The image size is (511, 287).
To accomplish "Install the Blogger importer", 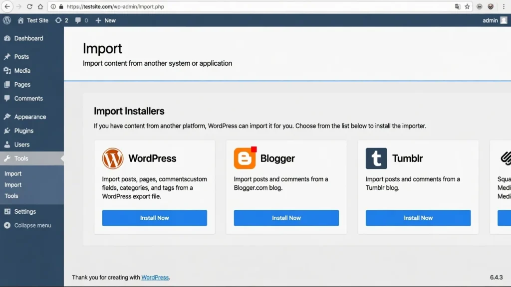I will coord(286,218).
